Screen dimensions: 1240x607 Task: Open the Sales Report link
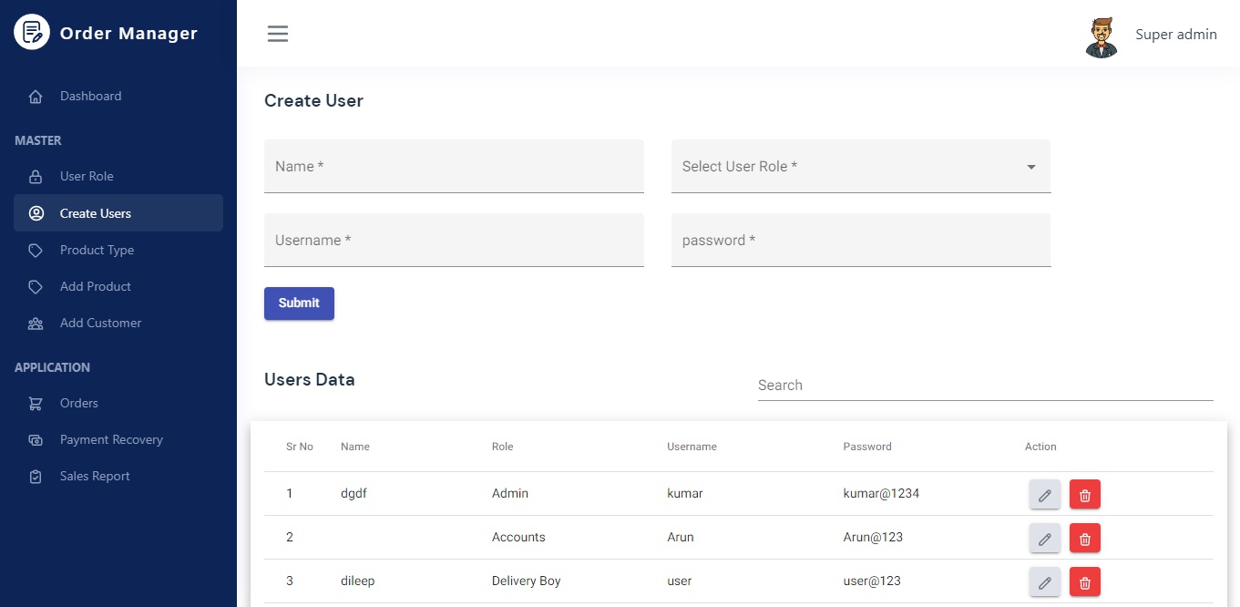pos(95,476)
